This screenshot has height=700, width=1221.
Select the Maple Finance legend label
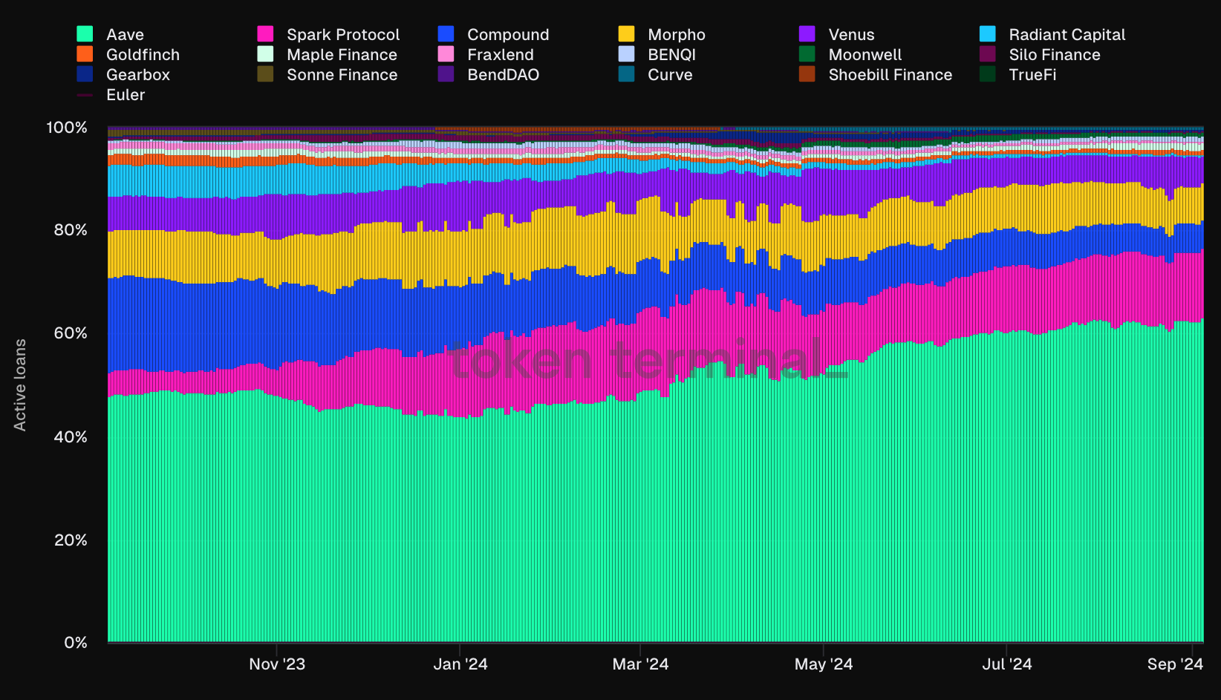point(342,55)
